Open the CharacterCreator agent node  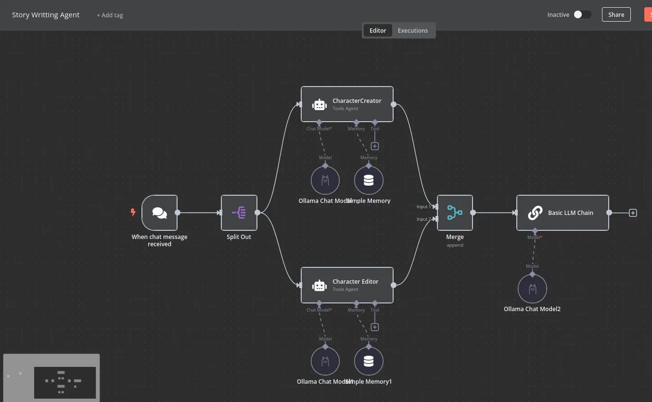[x=347, y=104]
